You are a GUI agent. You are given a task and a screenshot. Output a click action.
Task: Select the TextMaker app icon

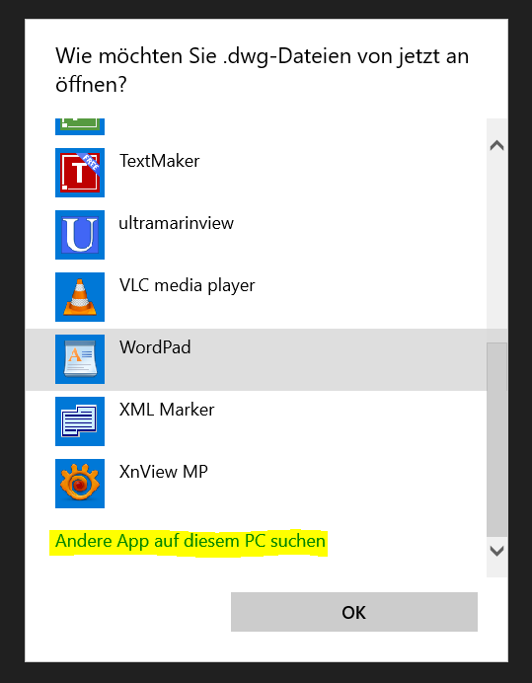80,173
